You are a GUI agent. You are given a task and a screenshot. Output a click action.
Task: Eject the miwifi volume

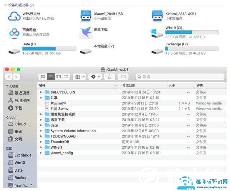31,185
